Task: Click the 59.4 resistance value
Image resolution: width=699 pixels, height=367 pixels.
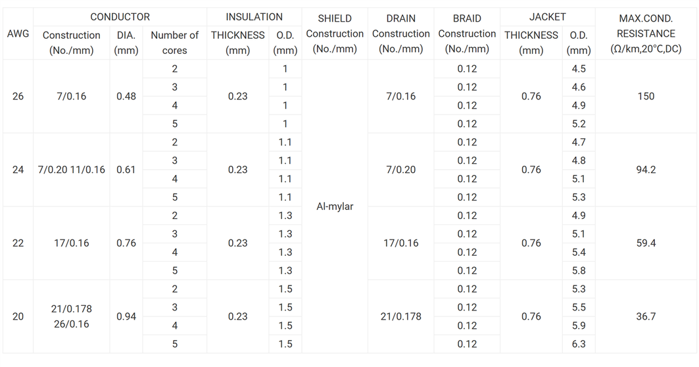Action: [646, 243]
